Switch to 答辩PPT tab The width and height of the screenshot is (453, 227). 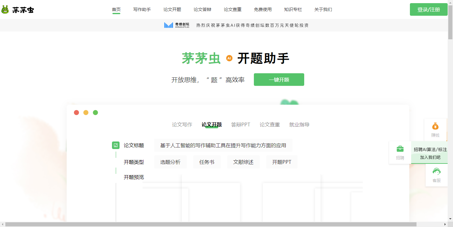241,125
